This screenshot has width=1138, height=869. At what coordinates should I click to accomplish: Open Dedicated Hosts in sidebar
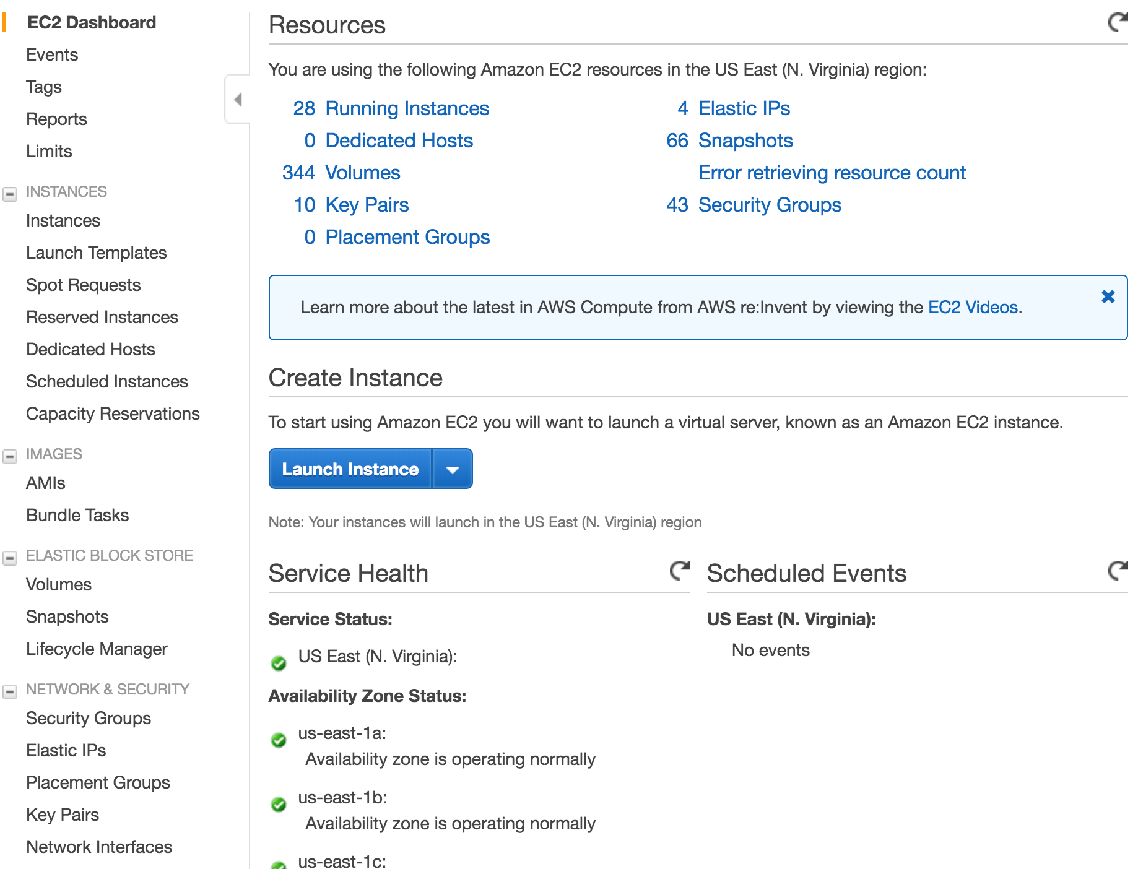click(90, 350)
